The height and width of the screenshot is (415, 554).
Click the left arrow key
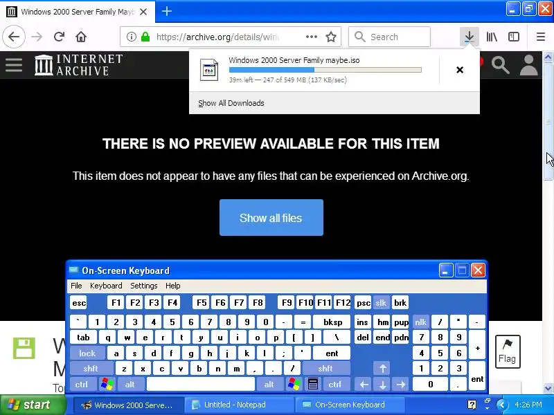364,385
